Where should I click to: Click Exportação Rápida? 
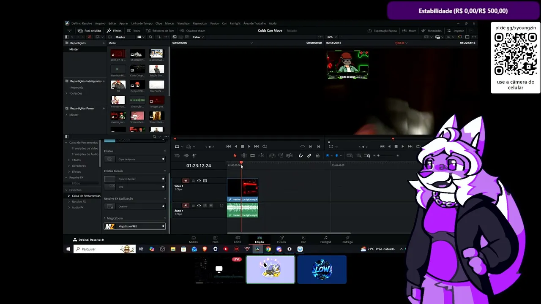tap(382, 31)
